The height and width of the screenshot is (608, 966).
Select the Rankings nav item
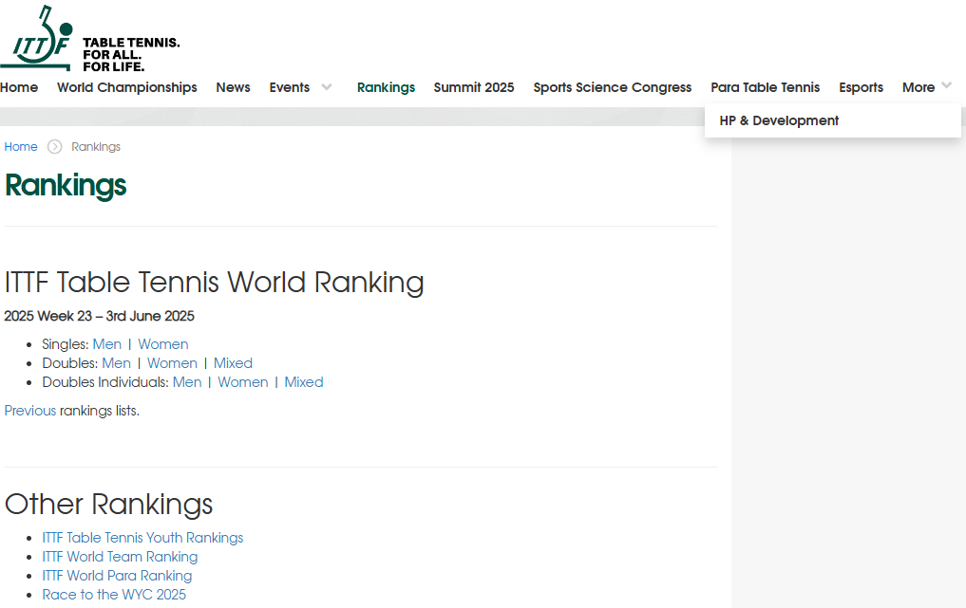point(387,87)
